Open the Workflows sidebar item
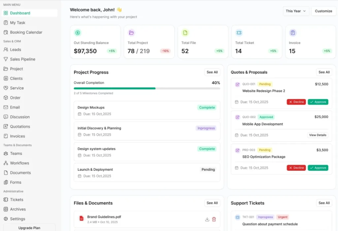The height and width of the screenshot is (231, 338). click(19, 163)
